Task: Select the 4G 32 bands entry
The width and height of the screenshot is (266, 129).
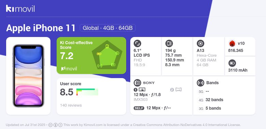Action: click(x=210, y=100)
